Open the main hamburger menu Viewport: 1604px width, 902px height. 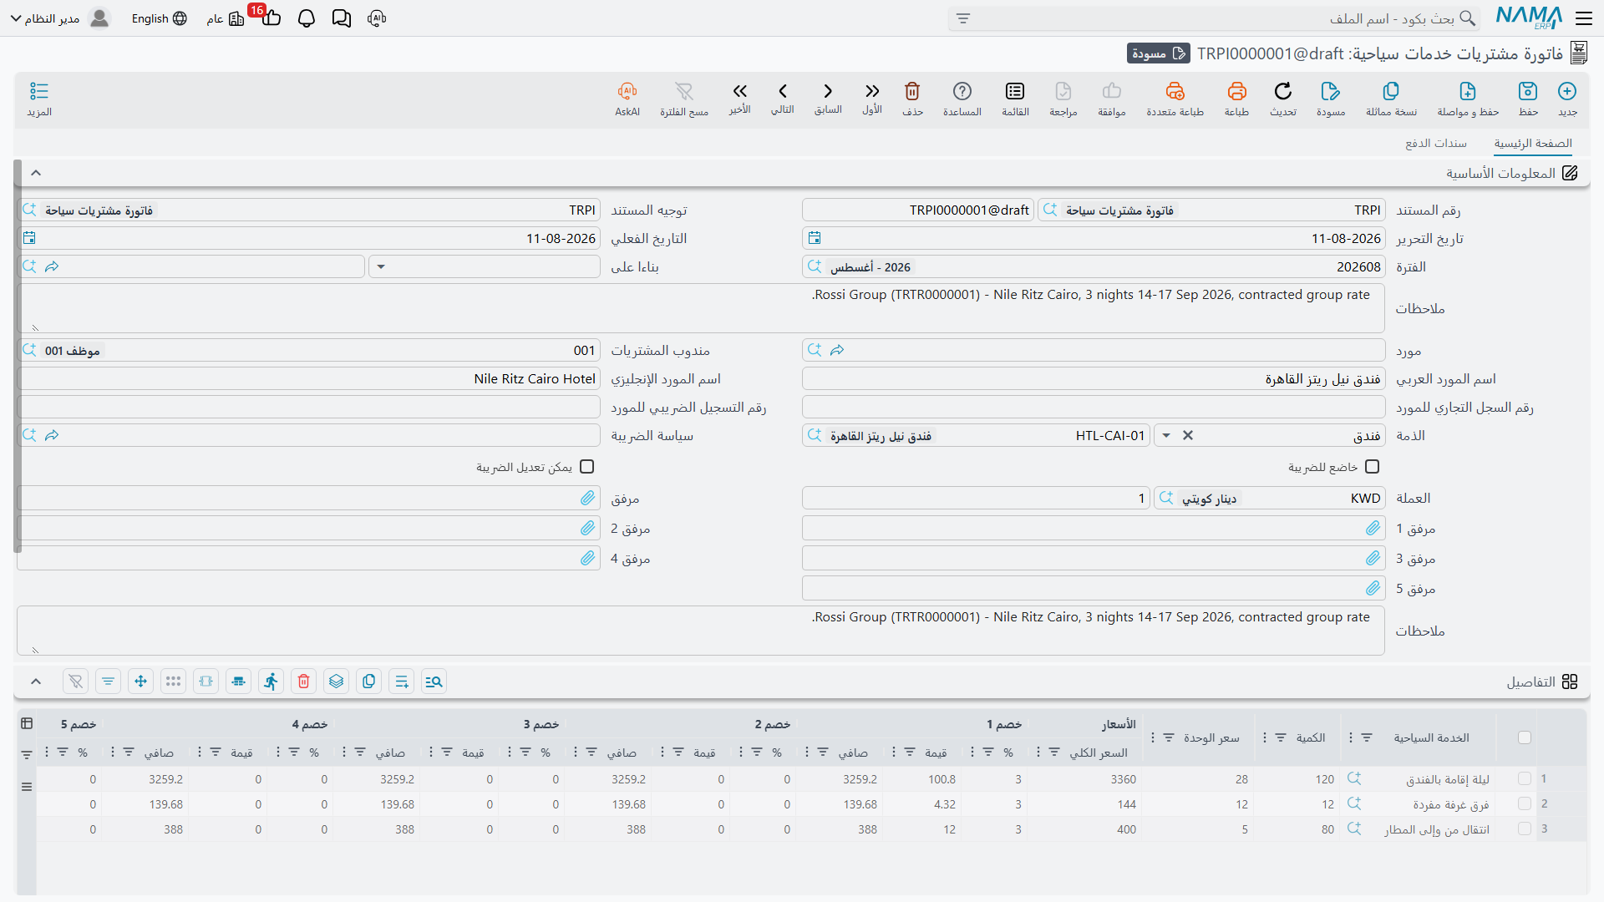tap(1584, 18)
